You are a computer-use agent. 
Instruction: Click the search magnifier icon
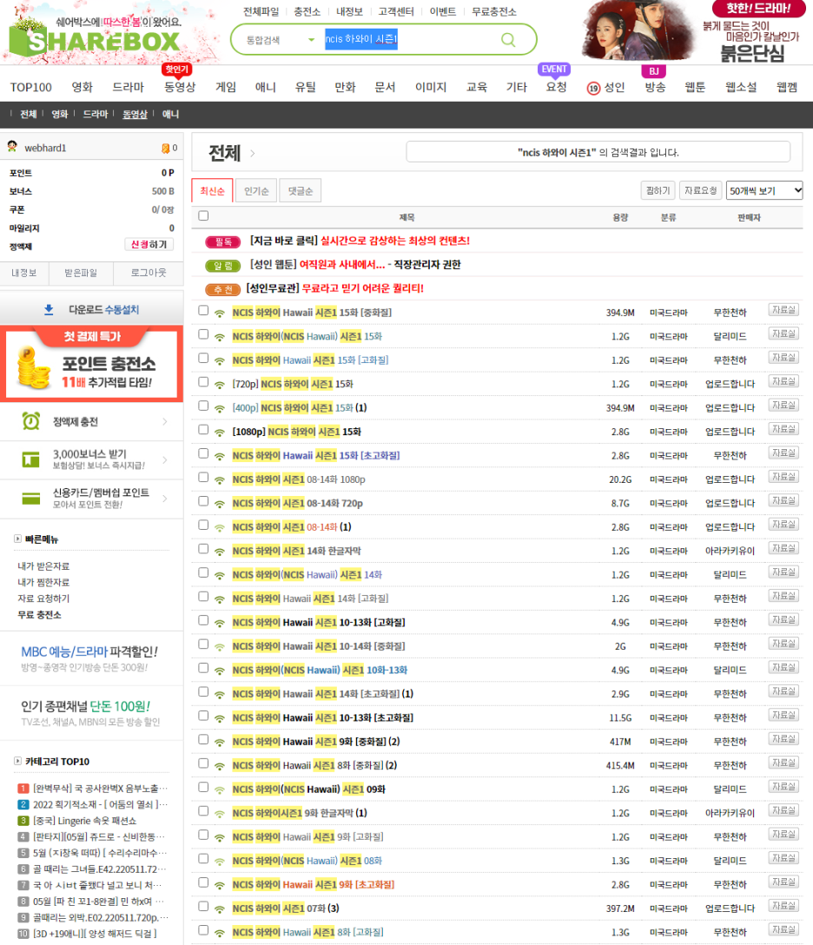(508, 40)
